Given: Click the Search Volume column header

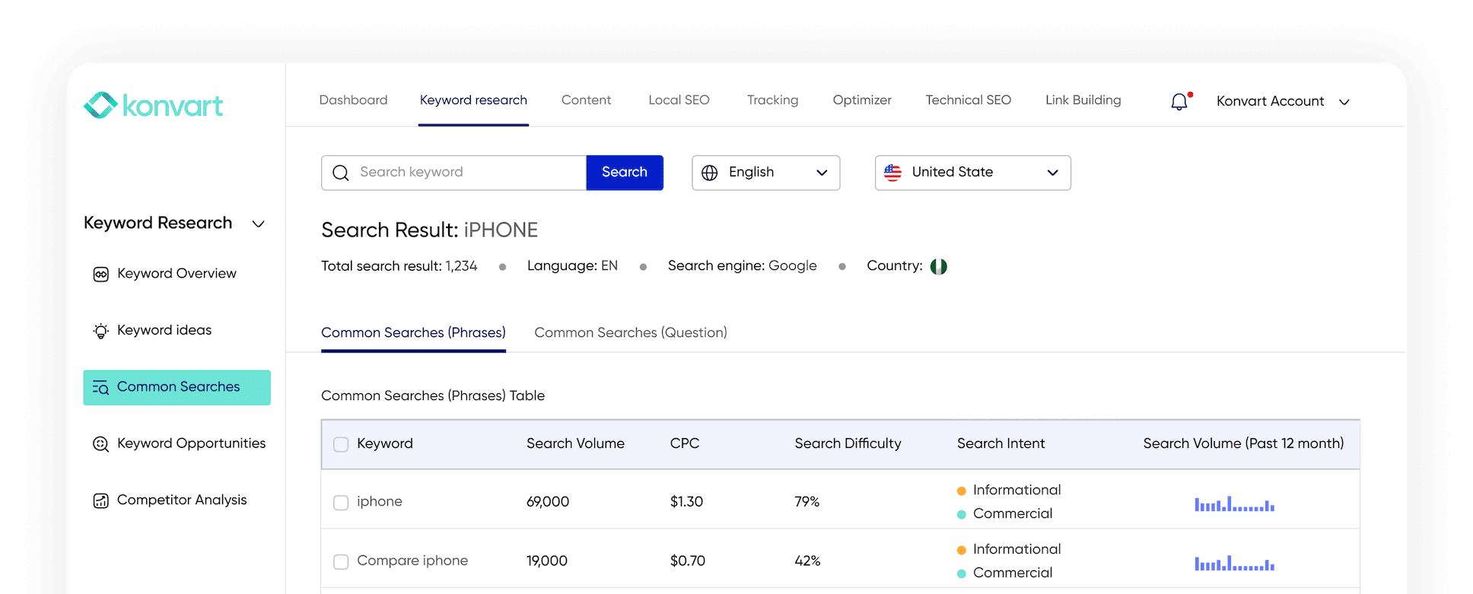Looking at the screenshot, I should [x=575, y=443].
